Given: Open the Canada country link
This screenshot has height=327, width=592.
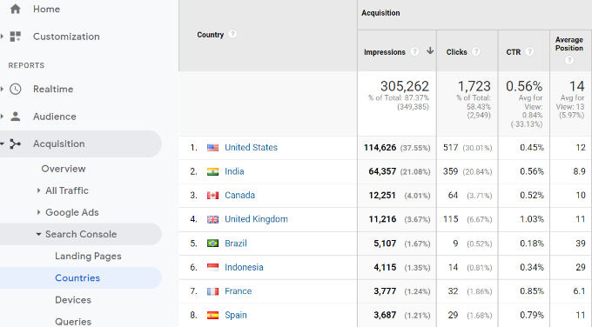Looking at the screenshot, I should point(239,196).
